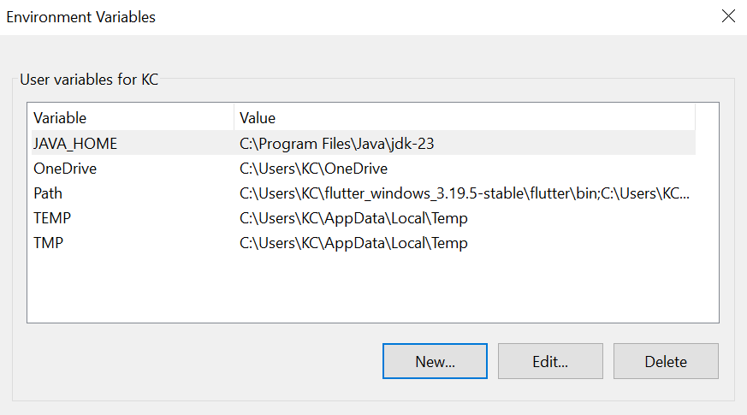The width and height of the screenshot is (747, 415).
Task: Select the OneDrive variable name
Action: pos(65,169)
